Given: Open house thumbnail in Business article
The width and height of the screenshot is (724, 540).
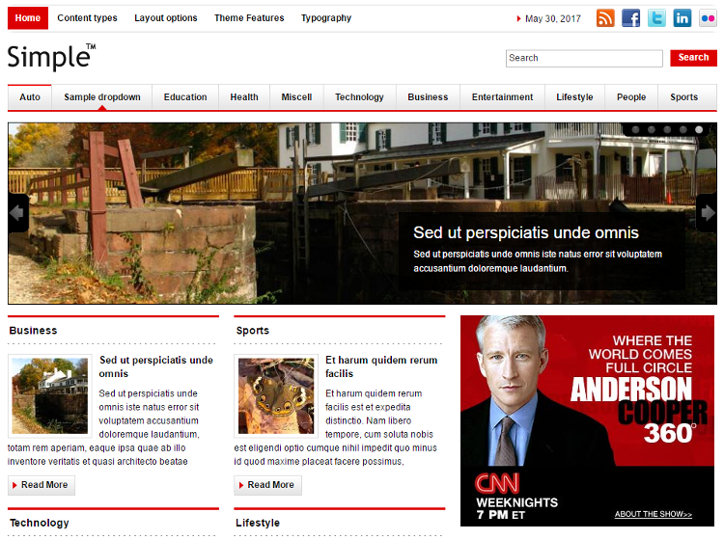Looking at the screenshot, I should [50, 396].
